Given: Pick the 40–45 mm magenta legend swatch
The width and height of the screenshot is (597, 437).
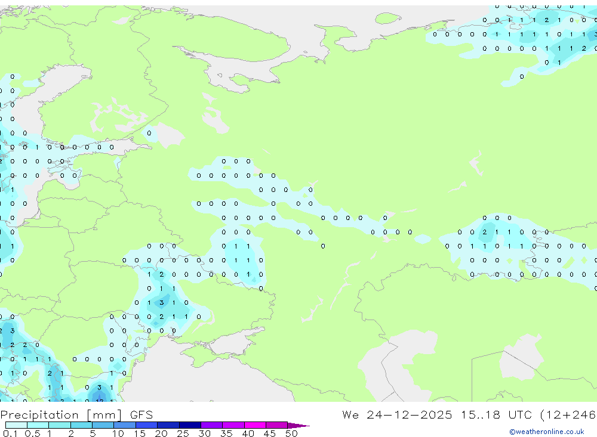Looking at the screenshot, I should (x=255, y=425).
